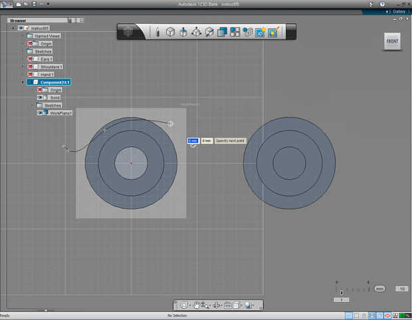The width and height of the screenshot is (412, 320).
Task: Expand the Sketches folder under Component24:1
Action: coord(32,105)
